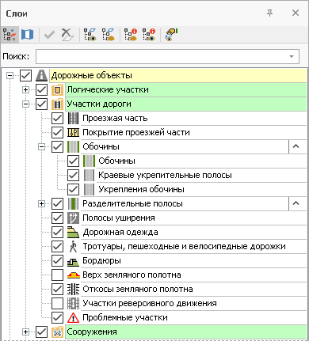Expand the Логические участки tree node

[25, 90]
